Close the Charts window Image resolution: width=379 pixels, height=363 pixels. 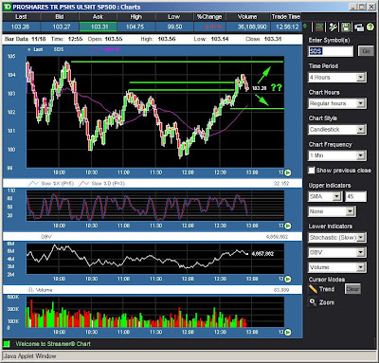coord(371,7)
